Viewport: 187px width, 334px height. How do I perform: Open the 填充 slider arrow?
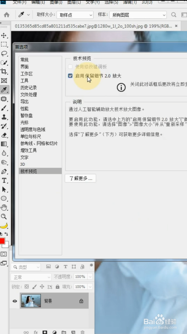pos(90,287)
